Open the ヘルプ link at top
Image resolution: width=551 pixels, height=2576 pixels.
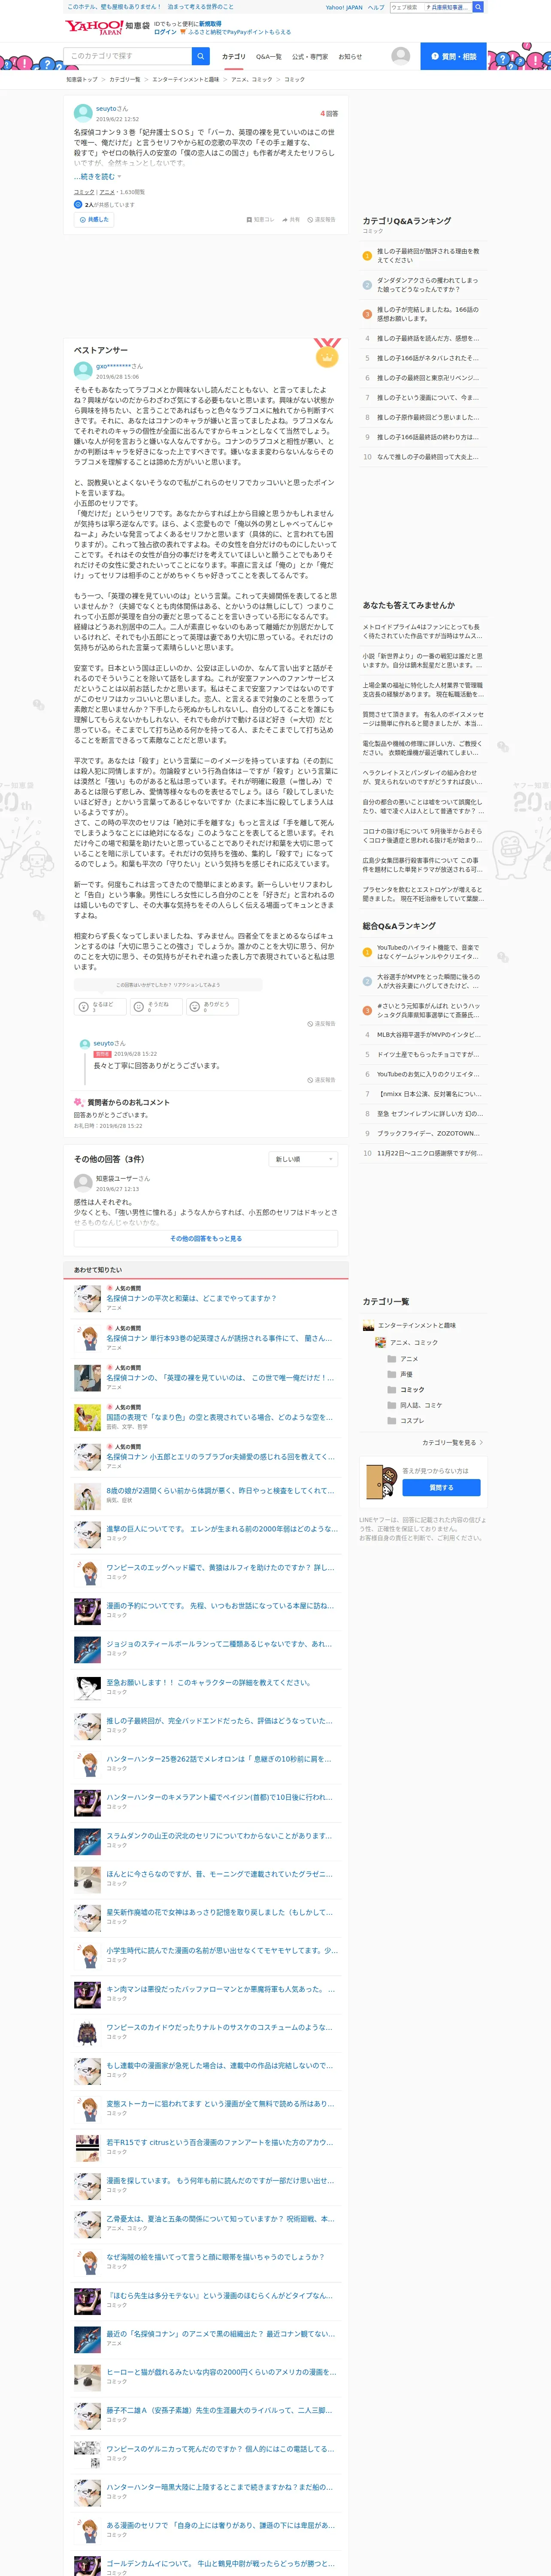tap(375, 7)
